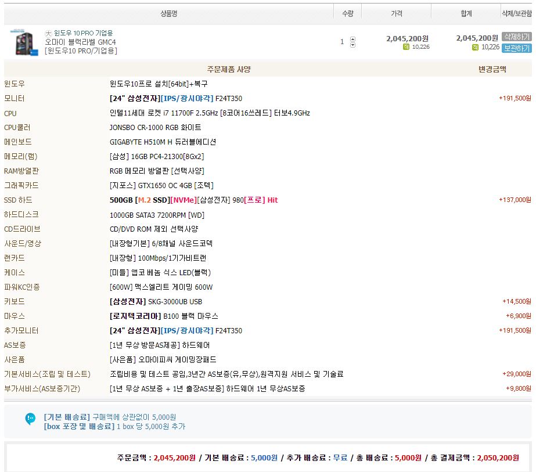Select the [내장형기본] 6/8채널 사운드코덱 text
Image resolution: width=536 pixels, height=472 pixels.
click(x=161, y=244)
